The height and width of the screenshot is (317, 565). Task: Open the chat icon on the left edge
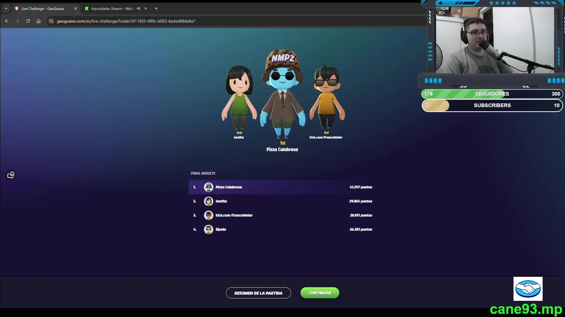(11, 175)
